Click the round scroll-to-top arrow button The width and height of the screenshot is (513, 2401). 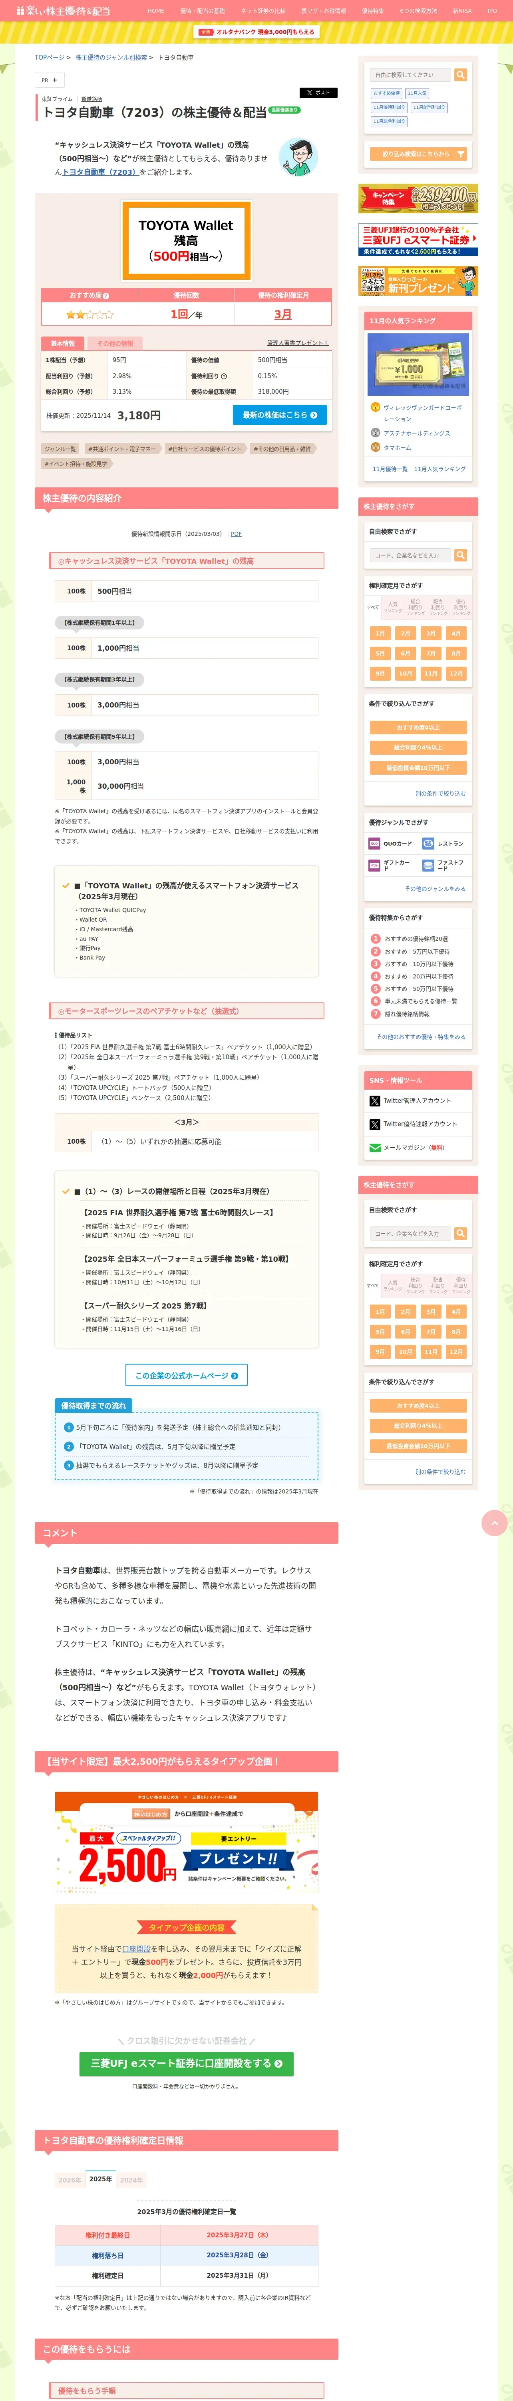click(x=494, y=1522)
